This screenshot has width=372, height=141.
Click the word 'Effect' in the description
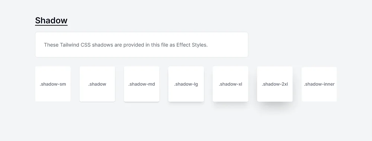[x=183, y=45]
